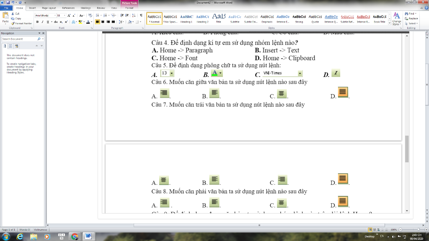The height and width of the screenshot is (241, 429).
Task: Switch to the Page Layout tab
Action: click(49, 8)
